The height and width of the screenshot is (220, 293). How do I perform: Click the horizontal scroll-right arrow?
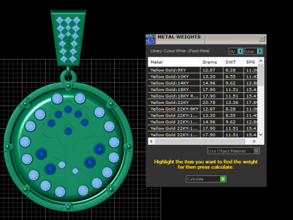(x=254, y=141)
